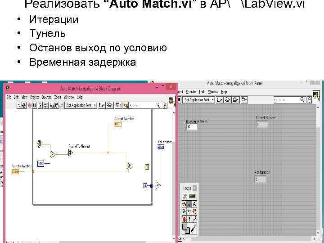Viewport: 324px width, 243px height.
Task: Open Edit menu in Block Diagram window
Action: tap(16, 97)
